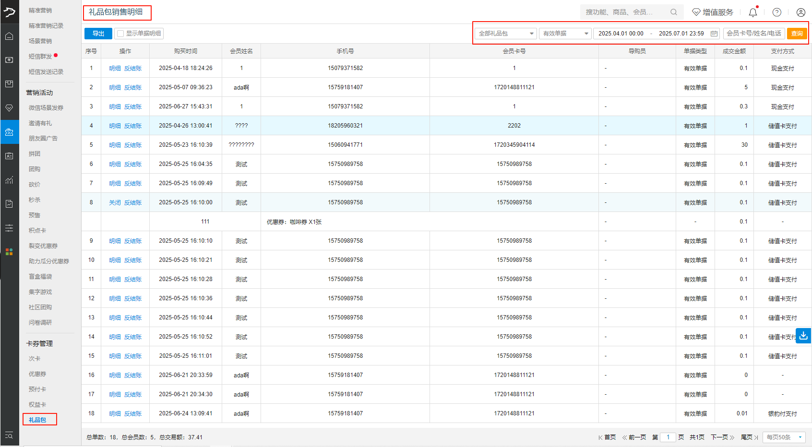Click the blue floating download button
The width and height of the screenshot is (812, 447).
point(803,336)
